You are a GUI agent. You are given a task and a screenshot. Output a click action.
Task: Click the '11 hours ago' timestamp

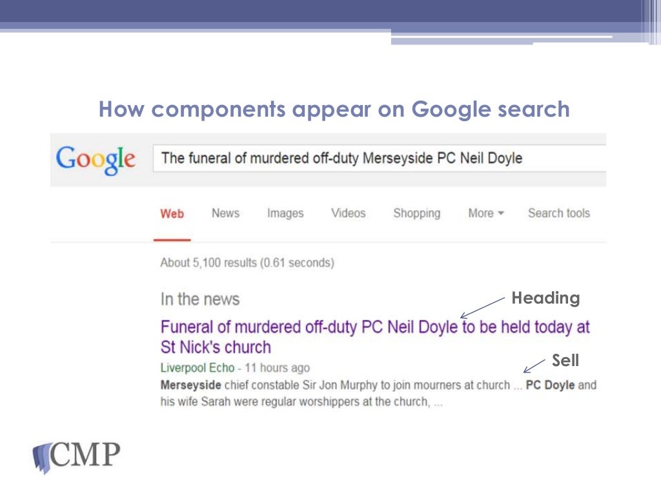[278, 367]
